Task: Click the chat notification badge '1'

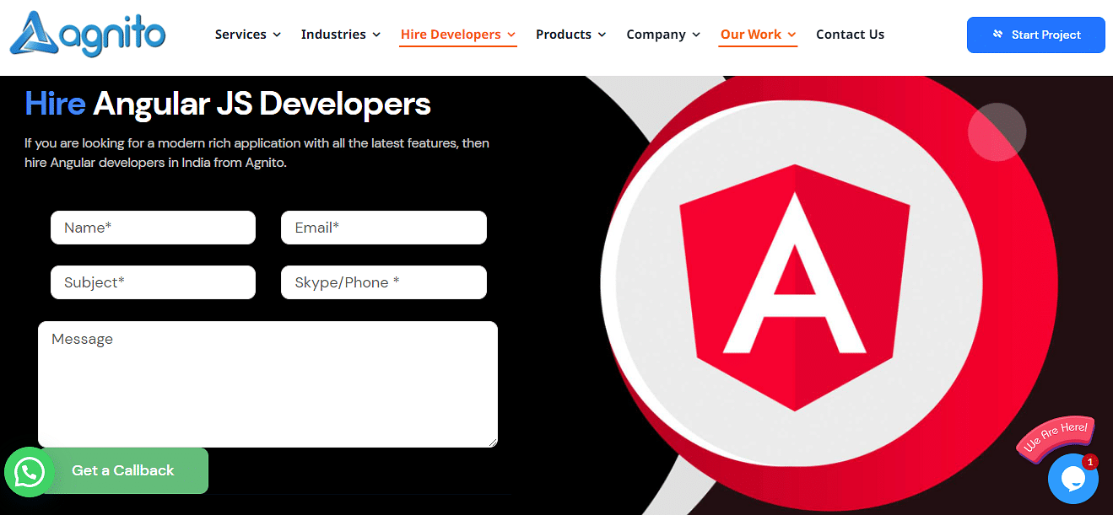Action: 1090,462
